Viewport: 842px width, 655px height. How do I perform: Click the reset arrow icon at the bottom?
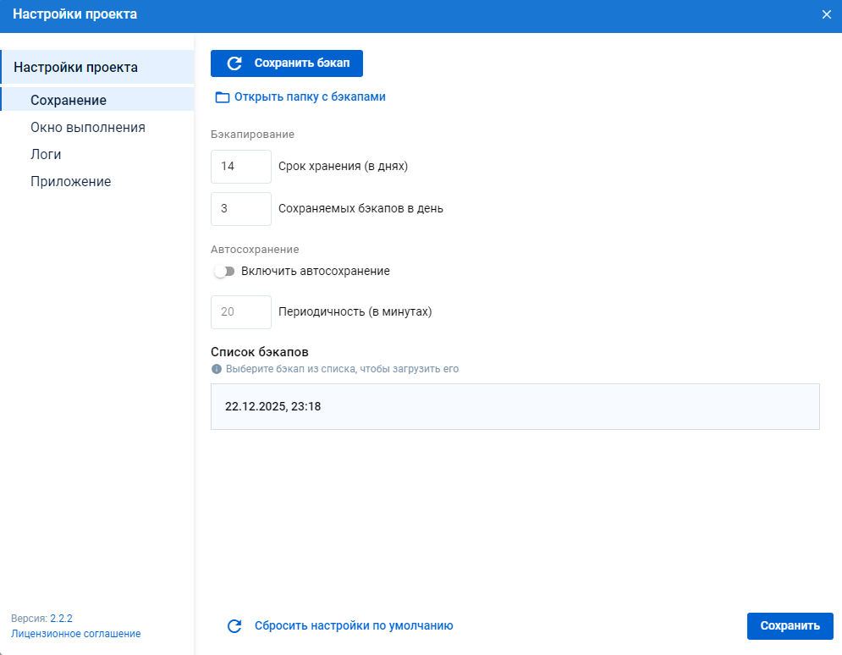tap(235, 626)
